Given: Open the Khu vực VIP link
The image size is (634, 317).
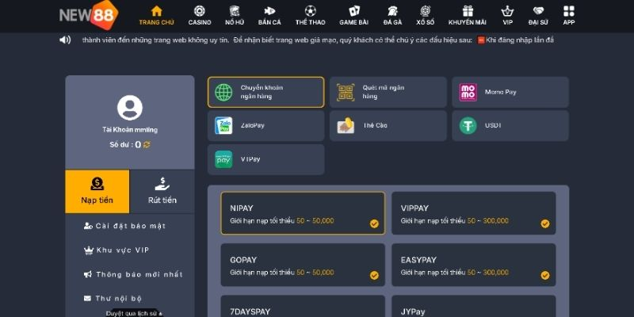Looking at the screenshot, I should pos(117,250).
